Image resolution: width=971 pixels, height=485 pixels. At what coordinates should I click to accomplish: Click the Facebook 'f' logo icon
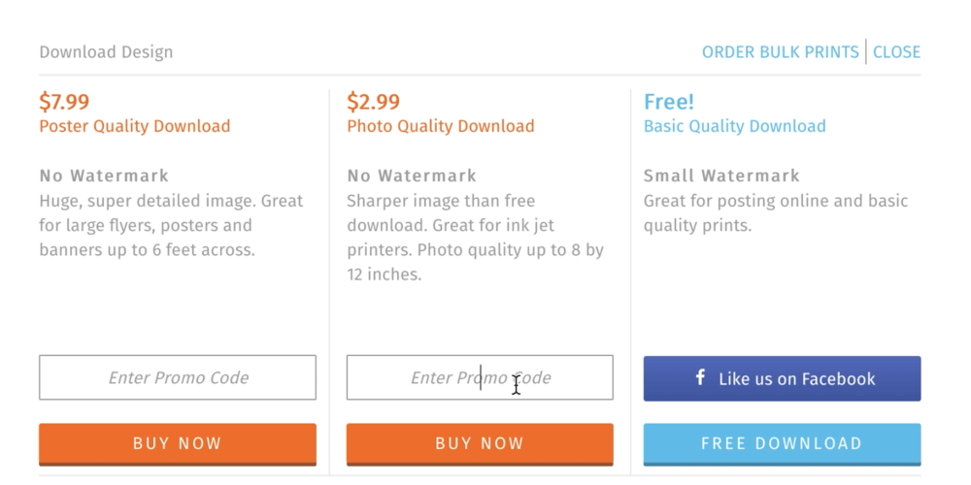[x=700, y=377]
